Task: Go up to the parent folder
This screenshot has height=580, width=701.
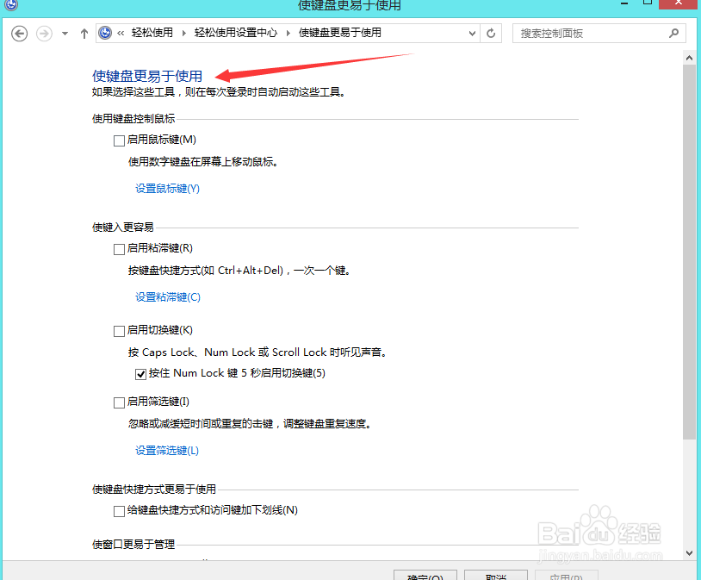Action: (84, 33)
